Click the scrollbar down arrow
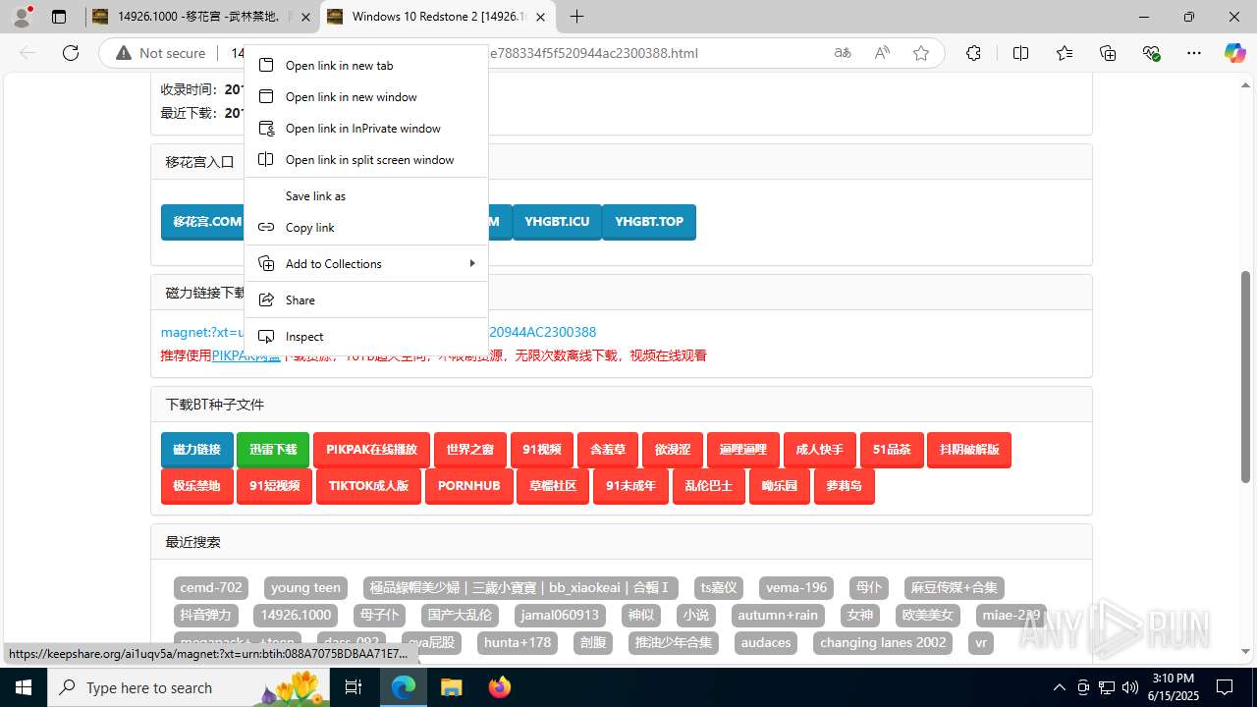The height and width of the screenshot is (707, 1257). click(1245, 651)
